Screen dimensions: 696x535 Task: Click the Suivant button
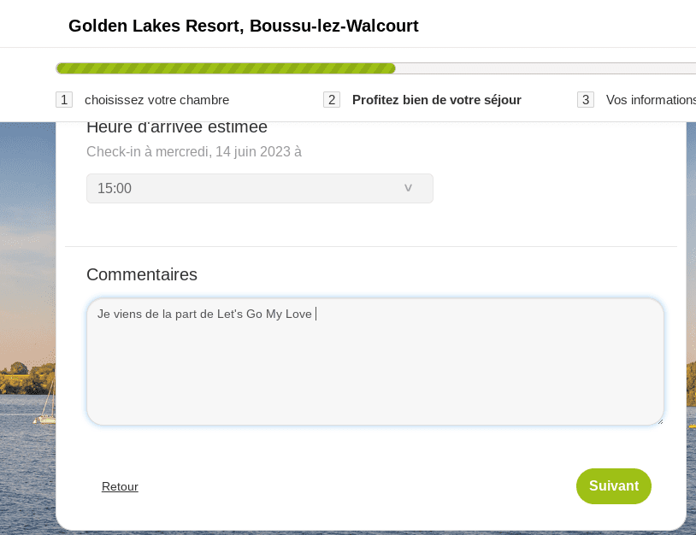pos(614,486)
